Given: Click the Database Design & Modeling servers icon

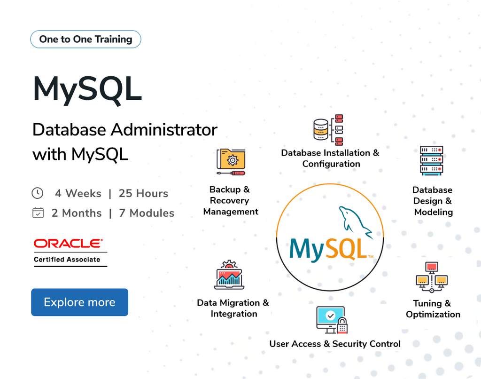Looking at the screenshot, I should [x=432, y=161].
